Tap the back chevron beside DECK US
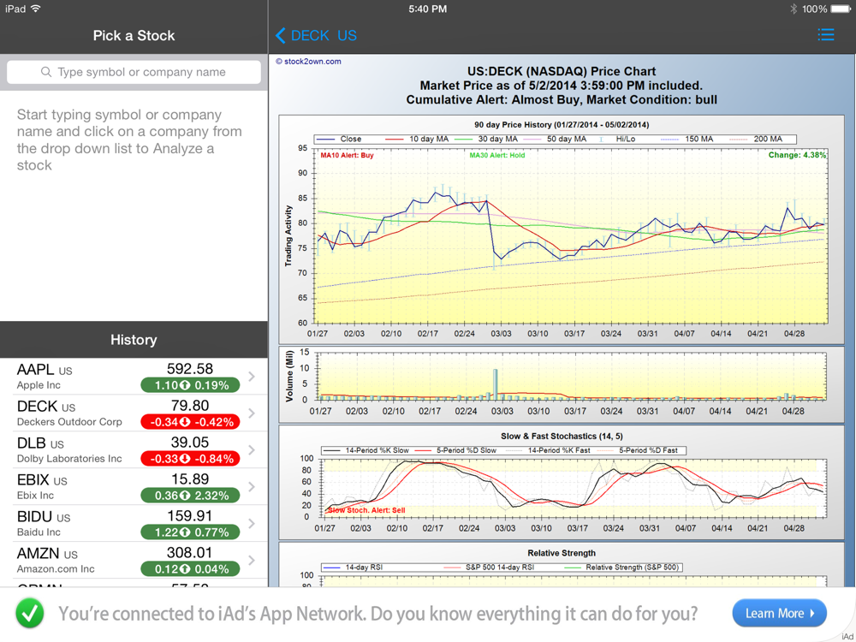The width and height of the screenshot is (856, 642). 280,35
